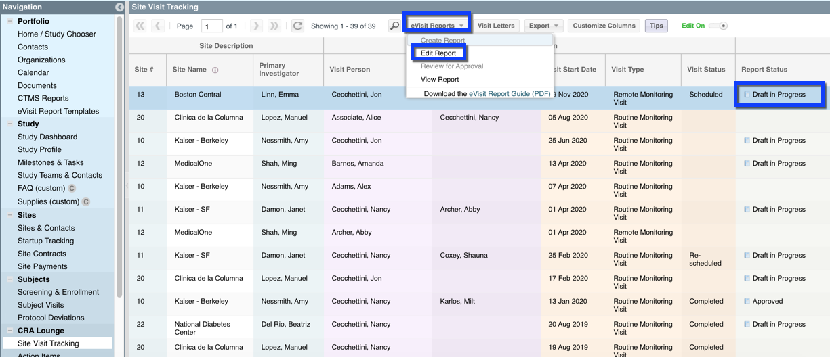The width and height of the screenshot is (830, 357).
Task: Click the custom badge icon next to FAQ
Action: [72, 189]
